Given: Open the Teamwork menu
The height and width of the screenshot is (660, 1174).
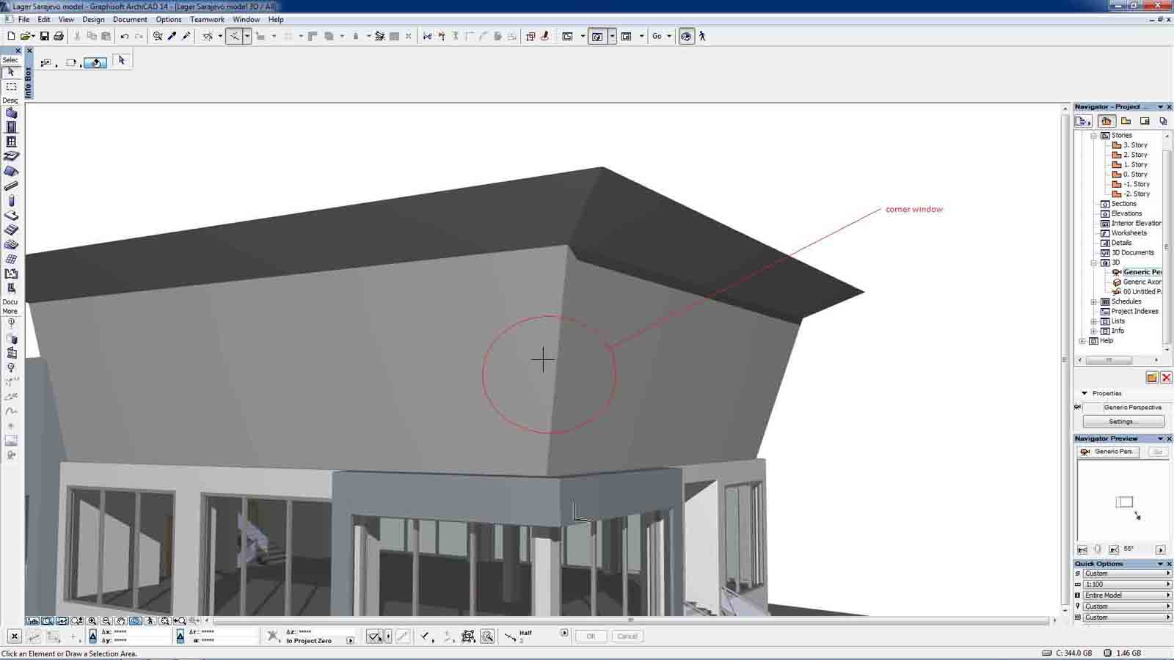Looking at the screenshot, I should coord(206,20).
